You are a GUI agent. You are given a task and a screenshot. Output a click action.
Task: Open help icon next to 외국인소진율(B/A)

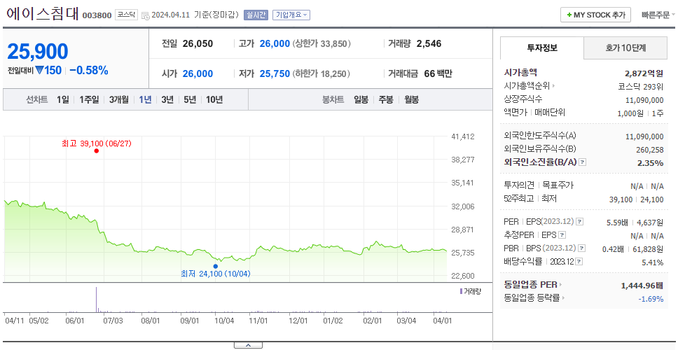[x=583, y=162]
